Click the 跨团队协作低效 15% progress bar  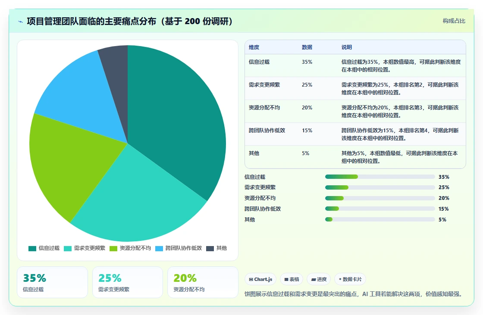click(x=380, y=209)
